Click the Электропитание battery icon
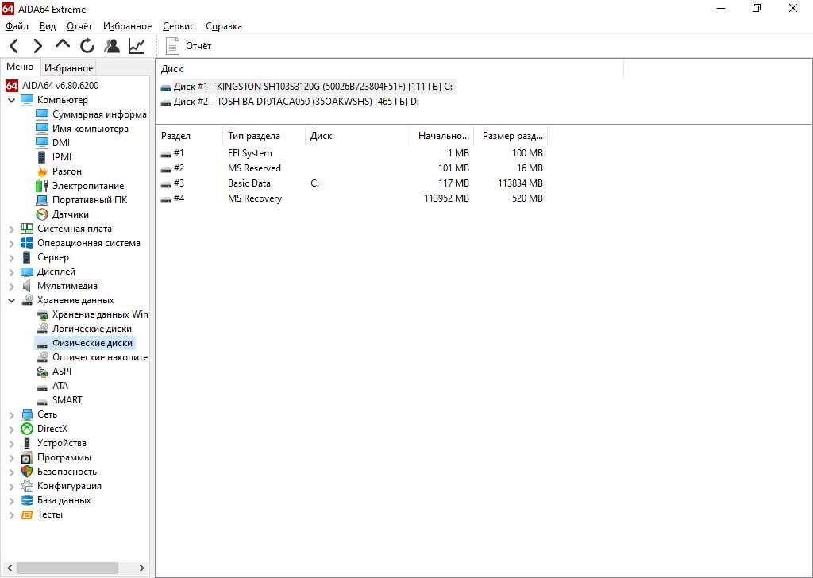The image size is (813, 578). click(x=42, y=186)
